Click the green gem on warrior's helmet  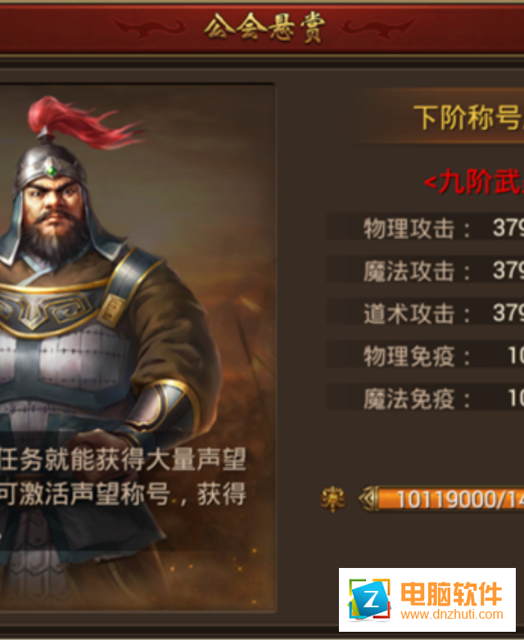[x=51, y=170]
